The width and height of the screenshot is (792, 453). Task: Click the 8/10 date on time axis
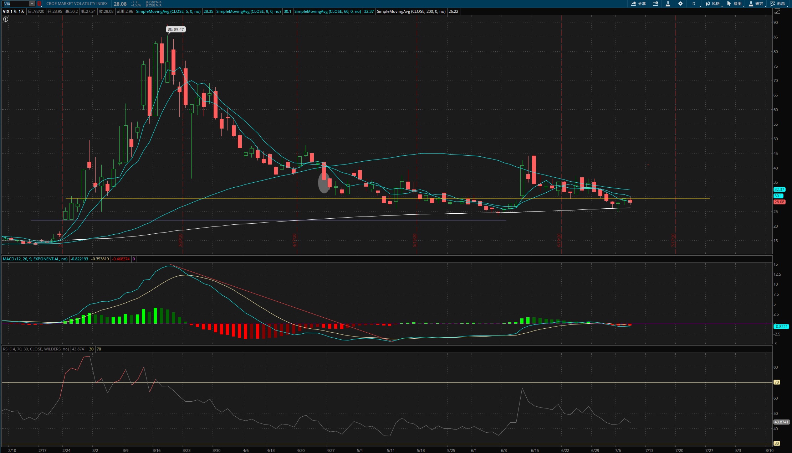770,450
